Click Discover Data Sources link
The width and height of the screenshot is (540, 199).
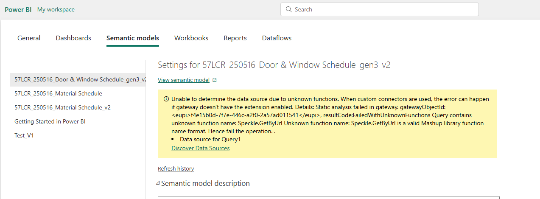pos(200,149)
